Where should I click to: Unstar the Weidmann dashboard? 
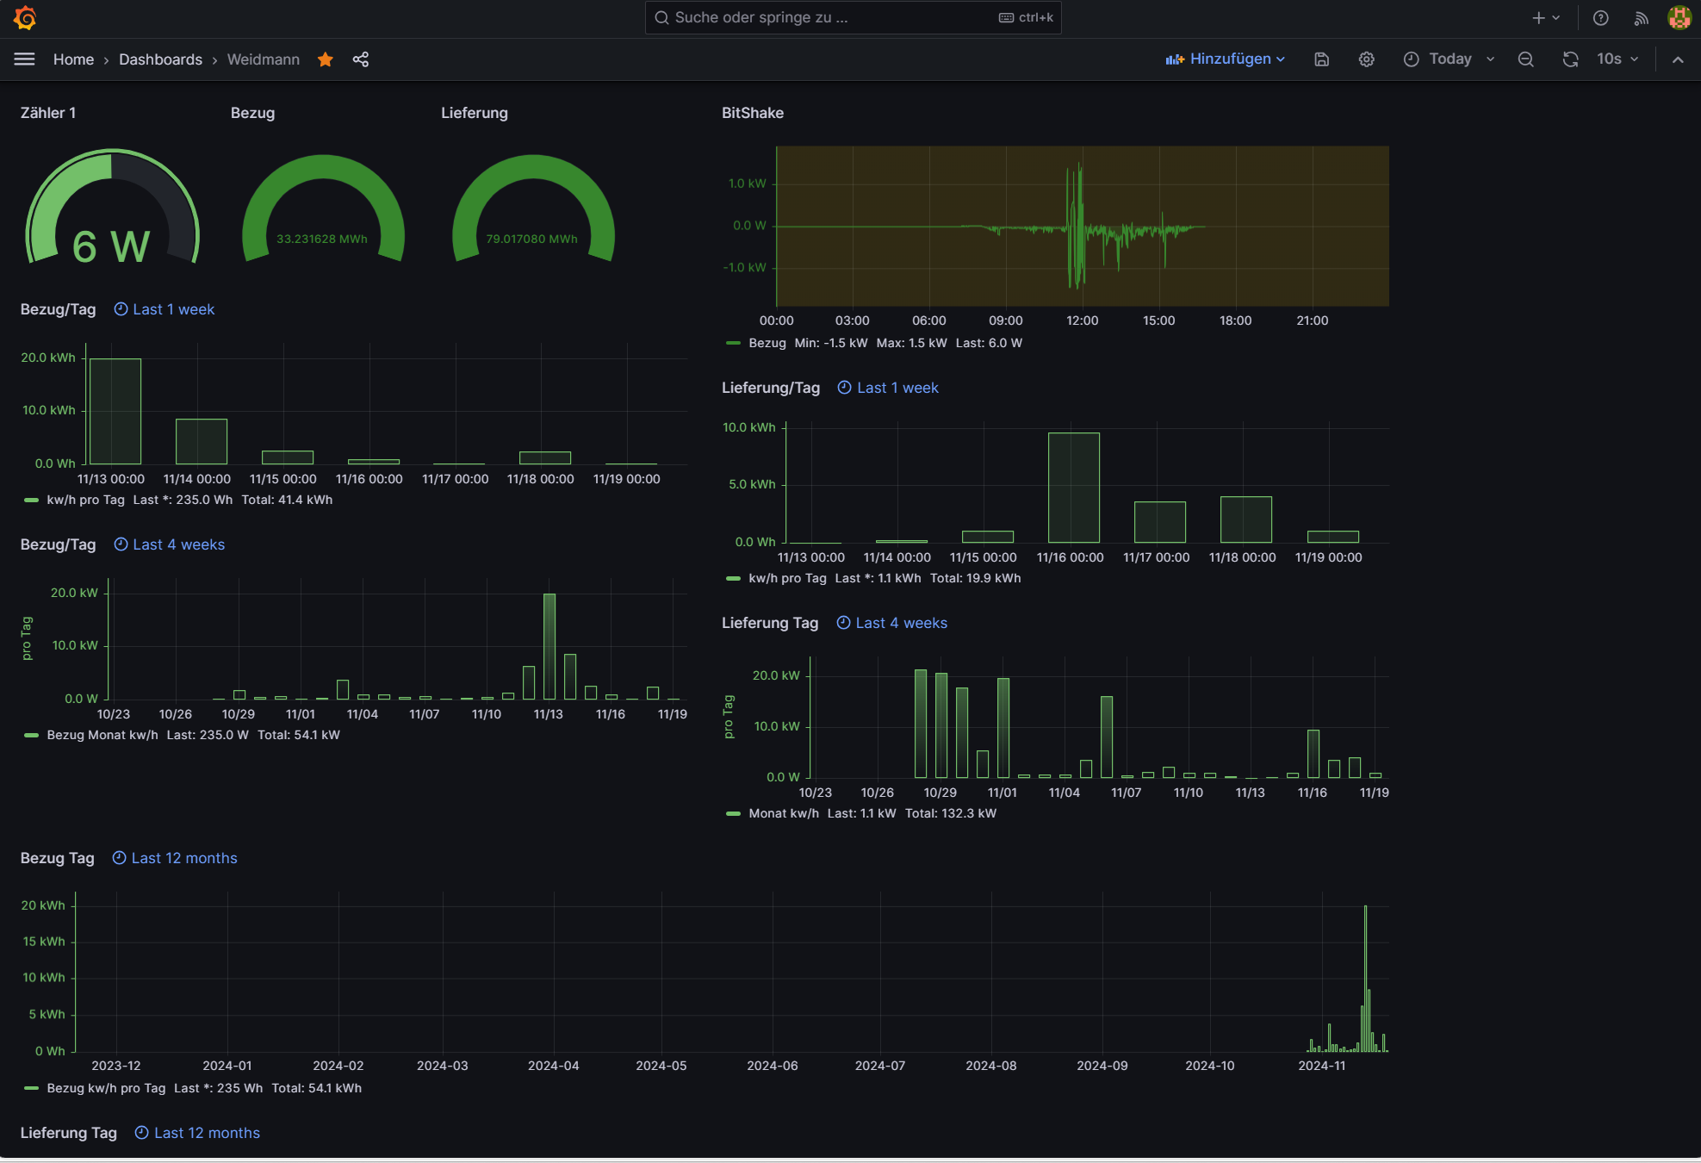(326, 59)
